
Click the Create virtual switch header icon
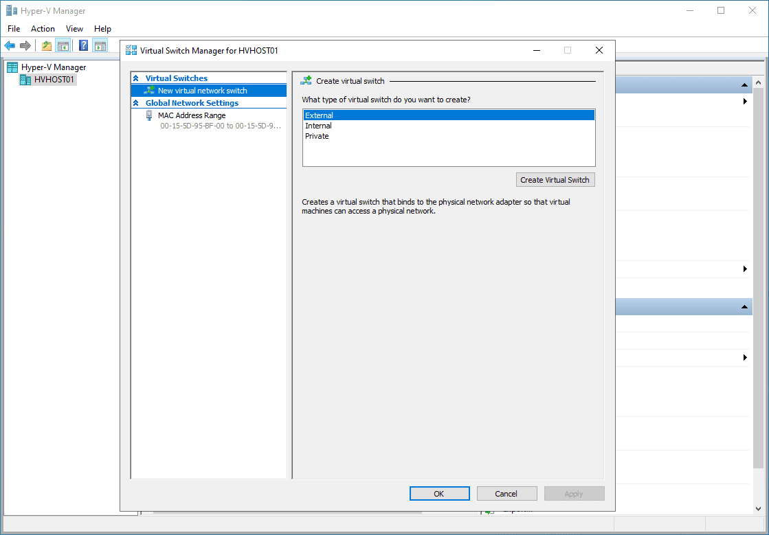tap(306, 80)
